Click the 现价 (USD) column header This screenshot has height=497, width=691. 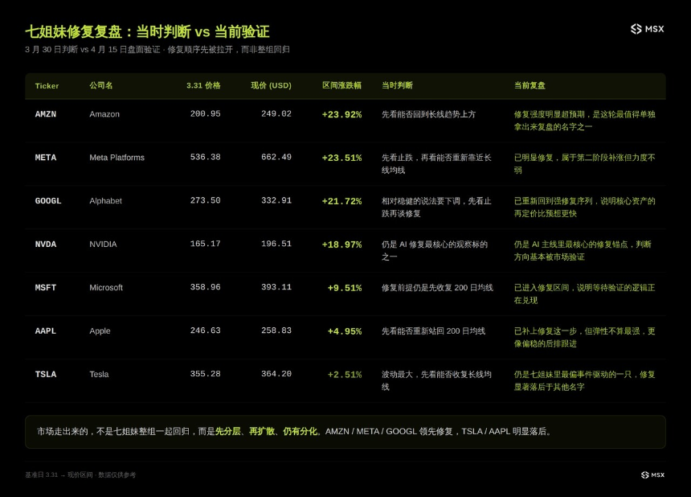pyautogui.click(x=271, y=86)
